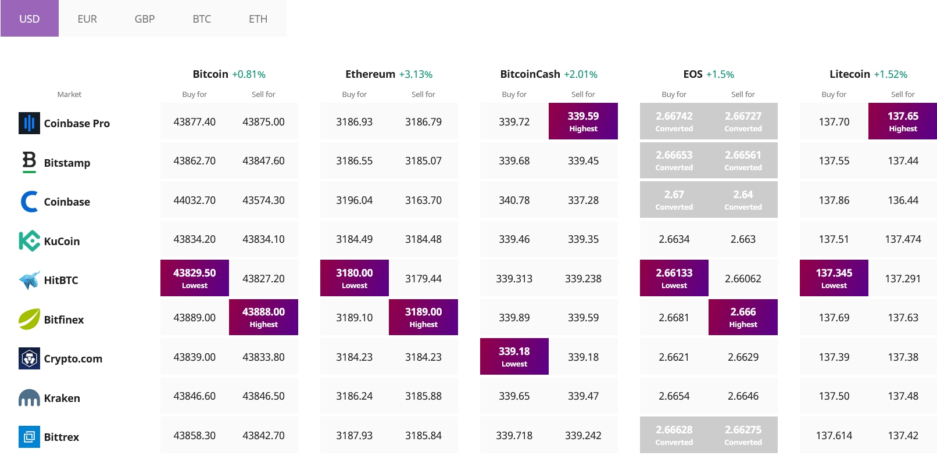Viewport: 937px width, 456px height.
Task: Click Kraken Bitcoin buy price 43846.60
Action: pyautogui.click(x=195, y=396)
